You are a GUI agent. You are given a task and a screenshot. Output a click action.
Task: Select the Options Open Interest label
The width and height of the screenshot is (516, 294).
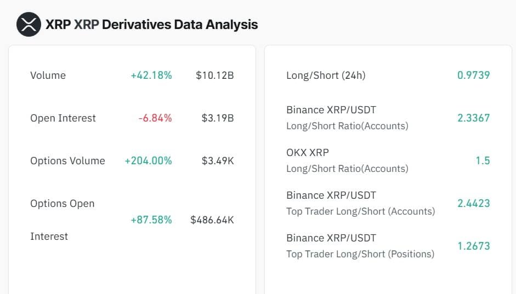(x=62, y=220)
